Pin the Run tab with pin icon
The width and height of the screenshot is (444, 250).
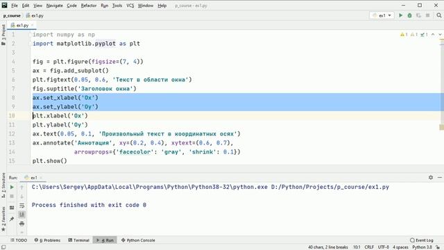[12, 219]
